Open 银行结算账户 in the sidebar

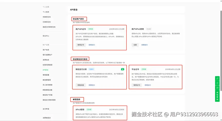(47, 55)
